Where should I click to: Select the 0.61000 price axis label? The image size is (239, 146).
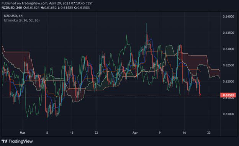pos(228,114)
